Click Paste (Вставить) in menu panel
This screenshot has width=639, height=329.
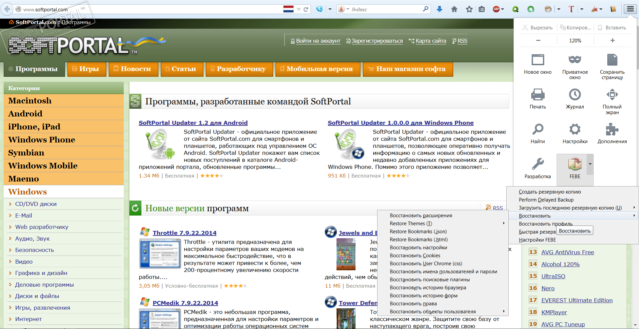point(612,27)
